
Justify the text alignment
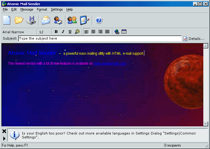[107, 32]
